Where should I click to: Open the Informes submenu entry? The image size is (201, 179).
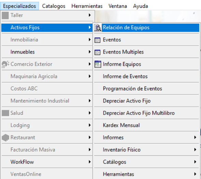[147, 138]
